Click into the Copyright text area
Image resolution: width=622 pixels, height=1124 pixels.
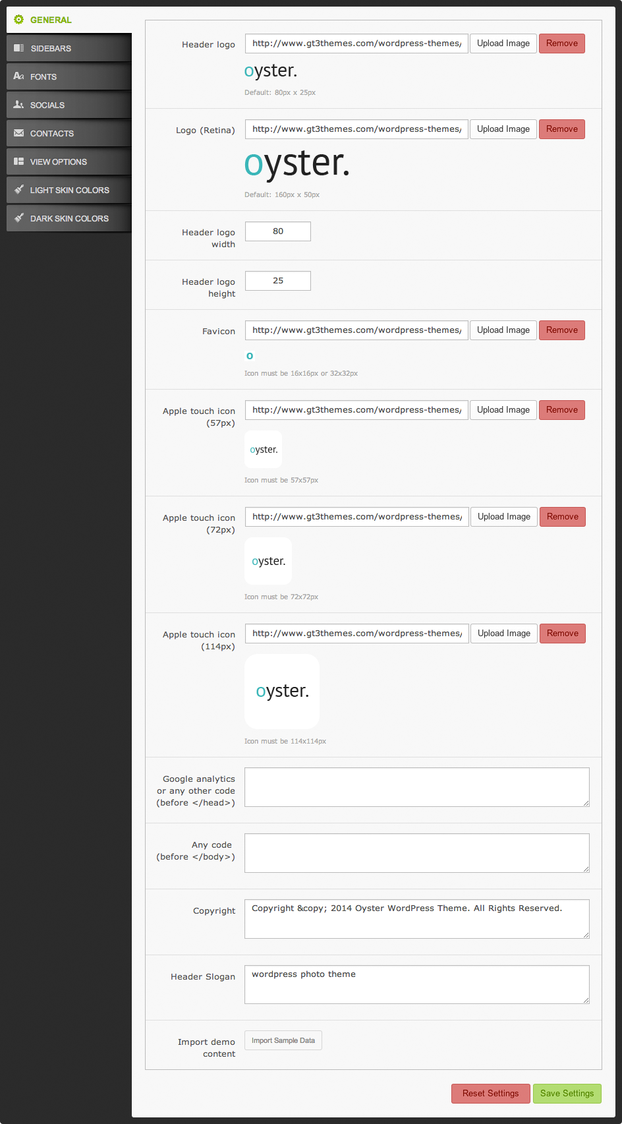click(x=416, y=918)
